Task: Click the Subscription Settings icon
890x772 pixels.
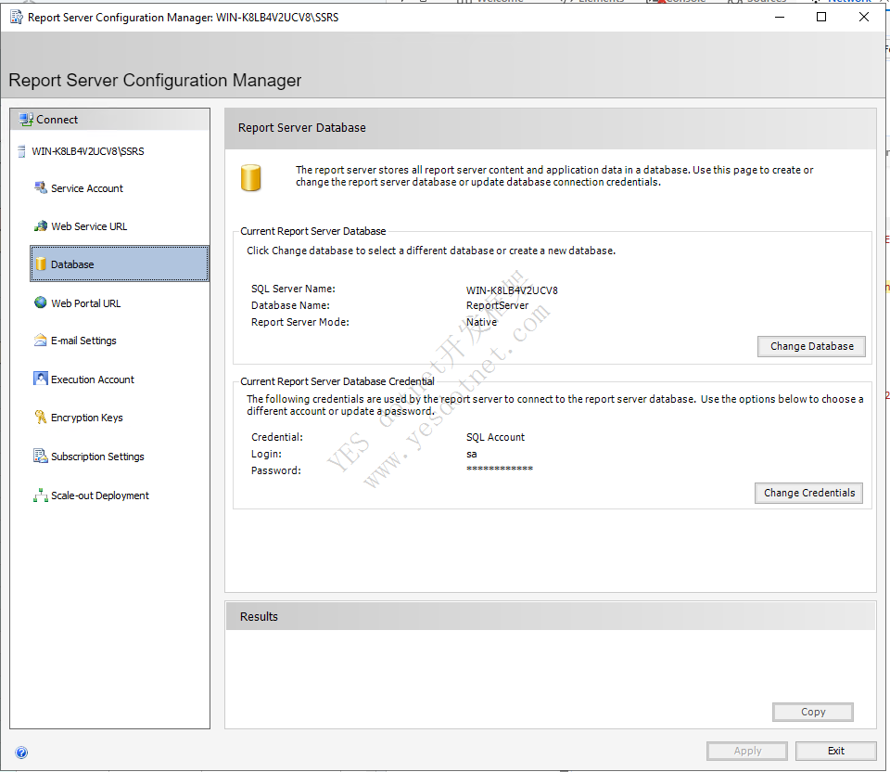Action: 41,457
